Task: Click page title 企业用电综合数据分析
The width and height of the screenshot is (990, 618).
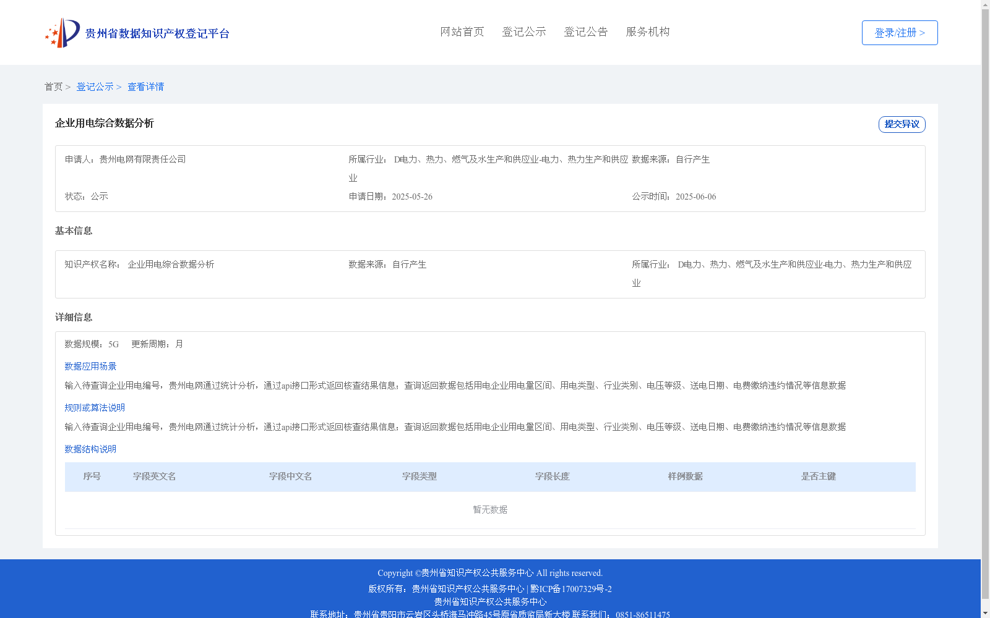Action: (105, 123)
